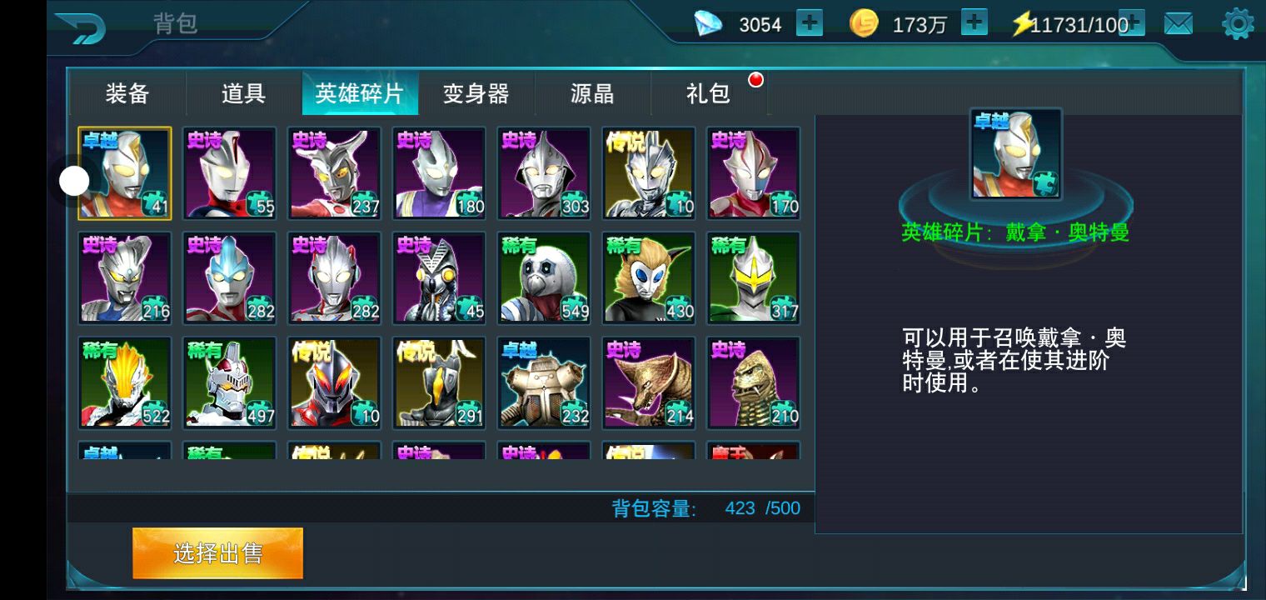
Task: Open the 变身器 tab
Action: click(x=476, y=93)
